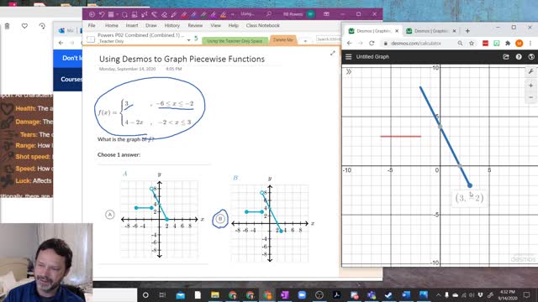The image size is (538, 302).
Task: Open the Chrome zoom magnifier icon in address bar
Action: tap(460, 43)
